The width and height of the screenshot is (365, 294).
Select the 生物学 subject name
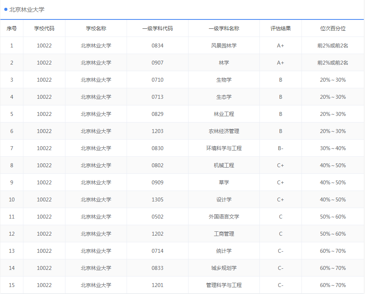coord(224,80)
